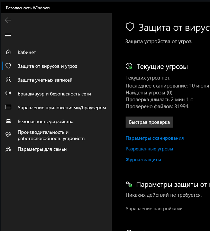Screen dimensions: 210x231
Task: Go to Безопасность устройства page
Action: pos(45,121)
